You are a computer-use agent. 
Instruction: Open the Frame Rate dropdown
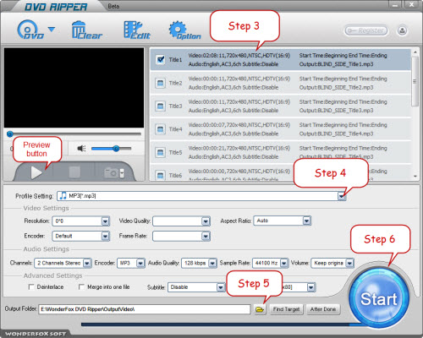(206, 236)
